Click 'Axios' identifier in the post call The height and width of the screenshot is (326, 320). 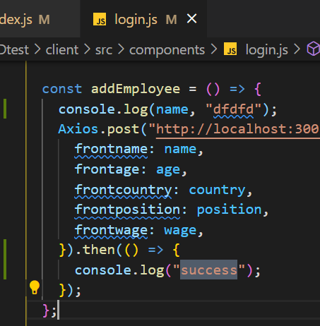[x=78, y=129]
